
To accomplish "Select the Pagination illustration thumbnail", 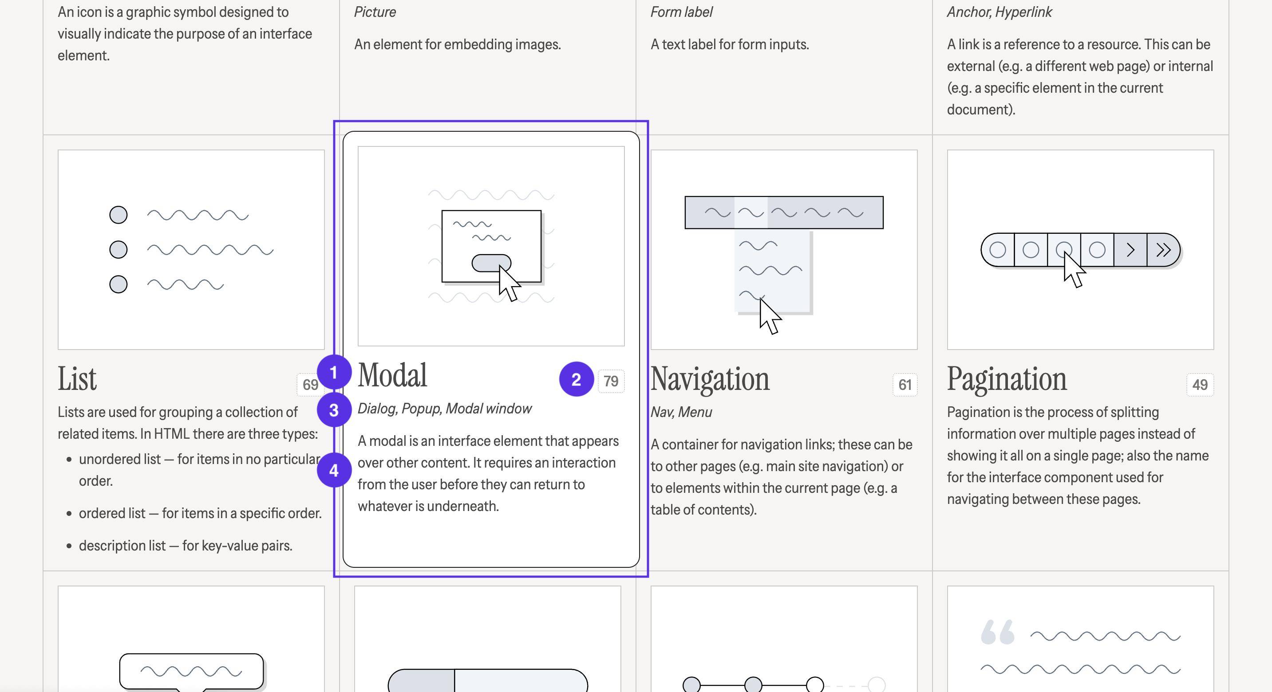I will pos(1080,250).
